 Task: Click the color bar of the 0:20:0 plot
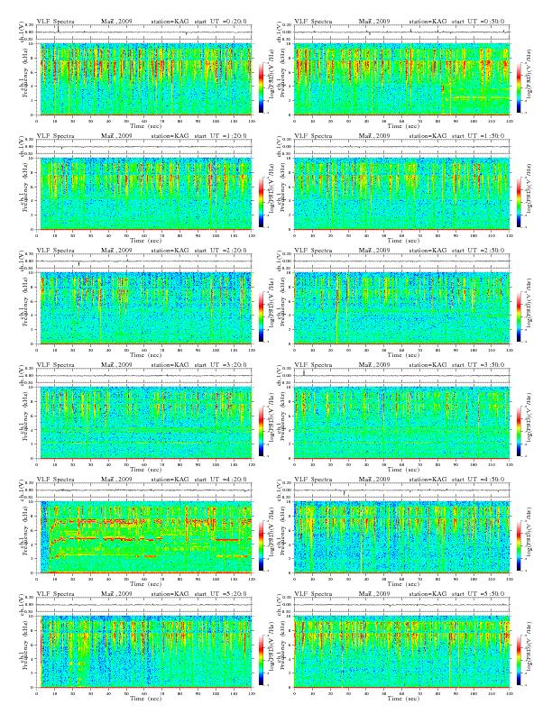tap(261, 87)
